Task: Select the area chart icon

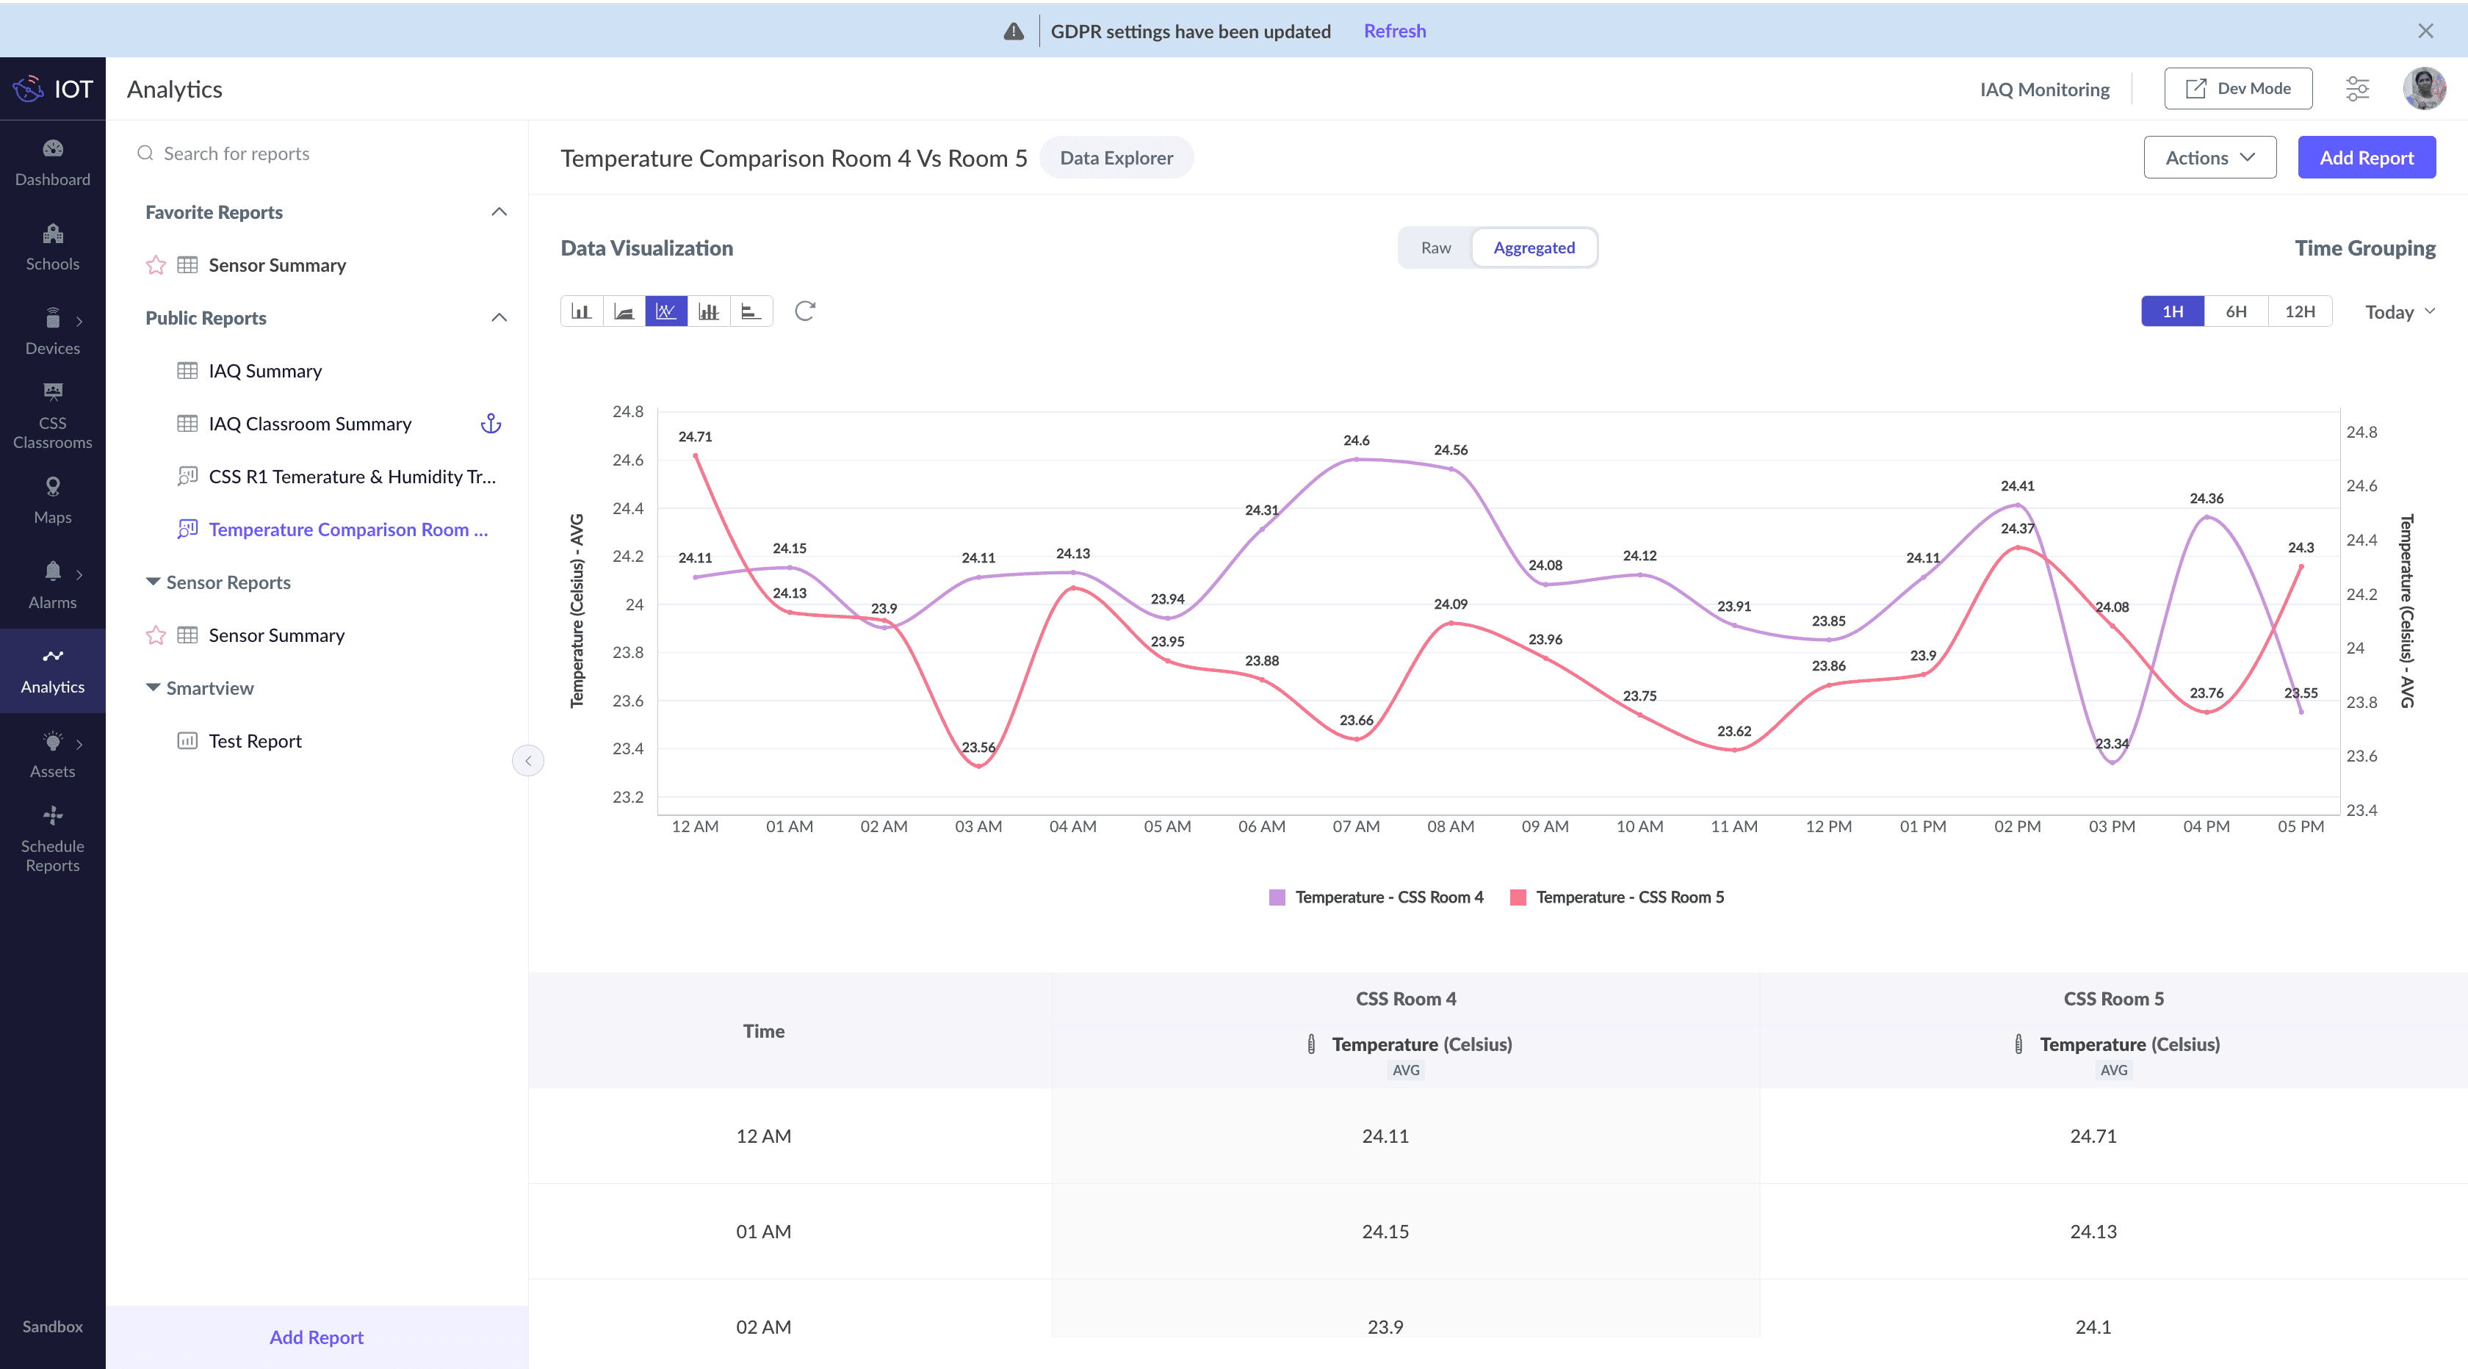Action: point(624,311)
